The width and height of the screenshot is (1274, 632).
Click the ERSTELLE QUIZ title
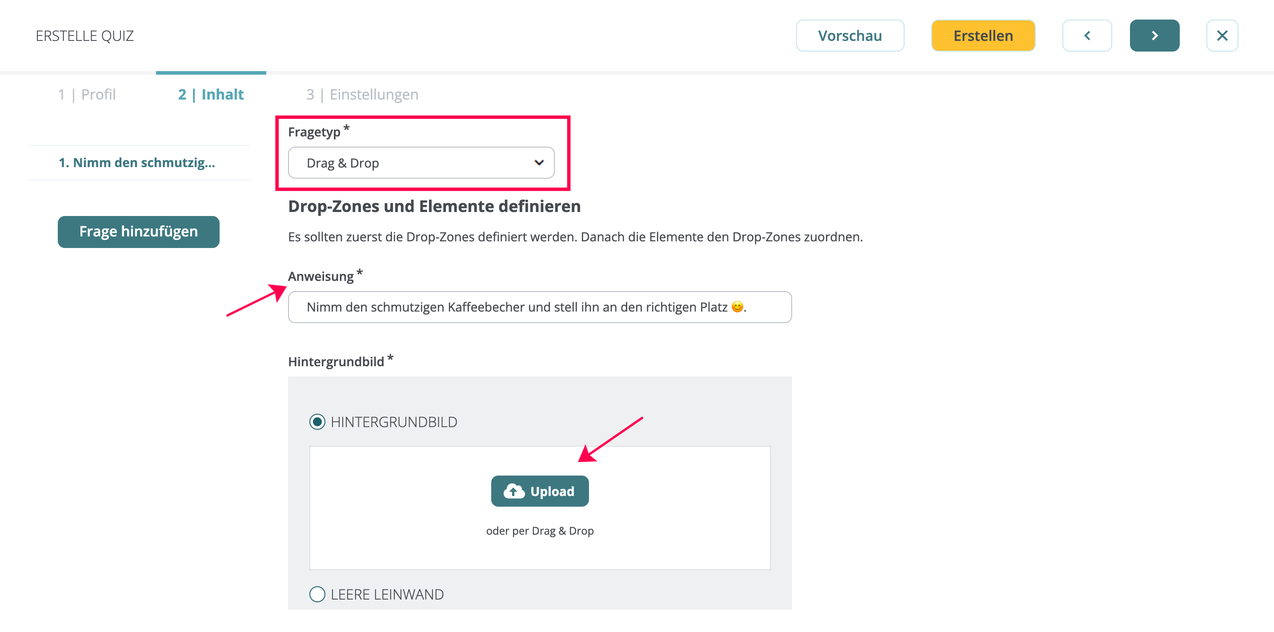84,36
